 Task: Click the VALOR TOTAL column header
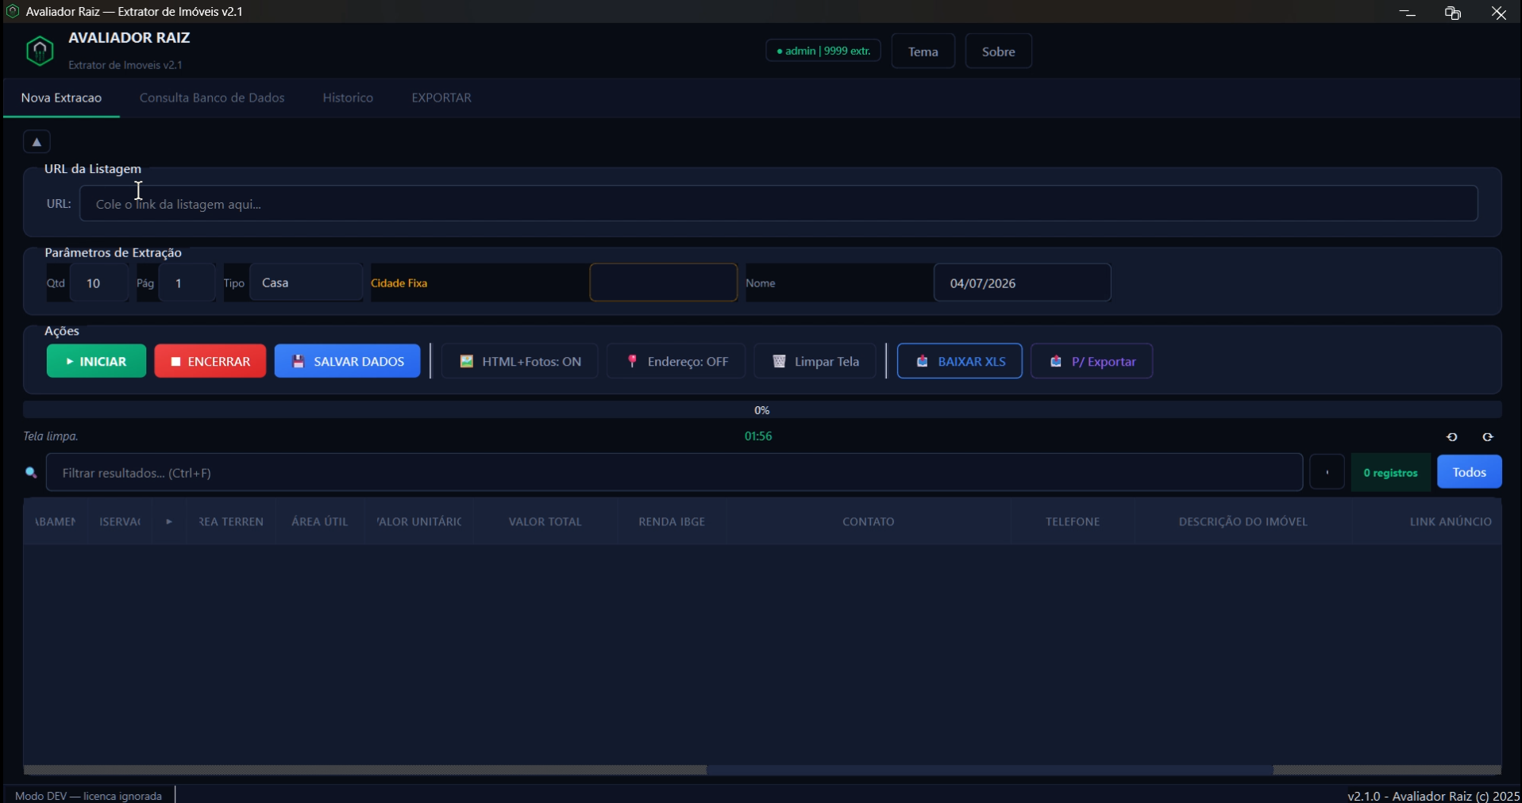[x=545, y=521]
